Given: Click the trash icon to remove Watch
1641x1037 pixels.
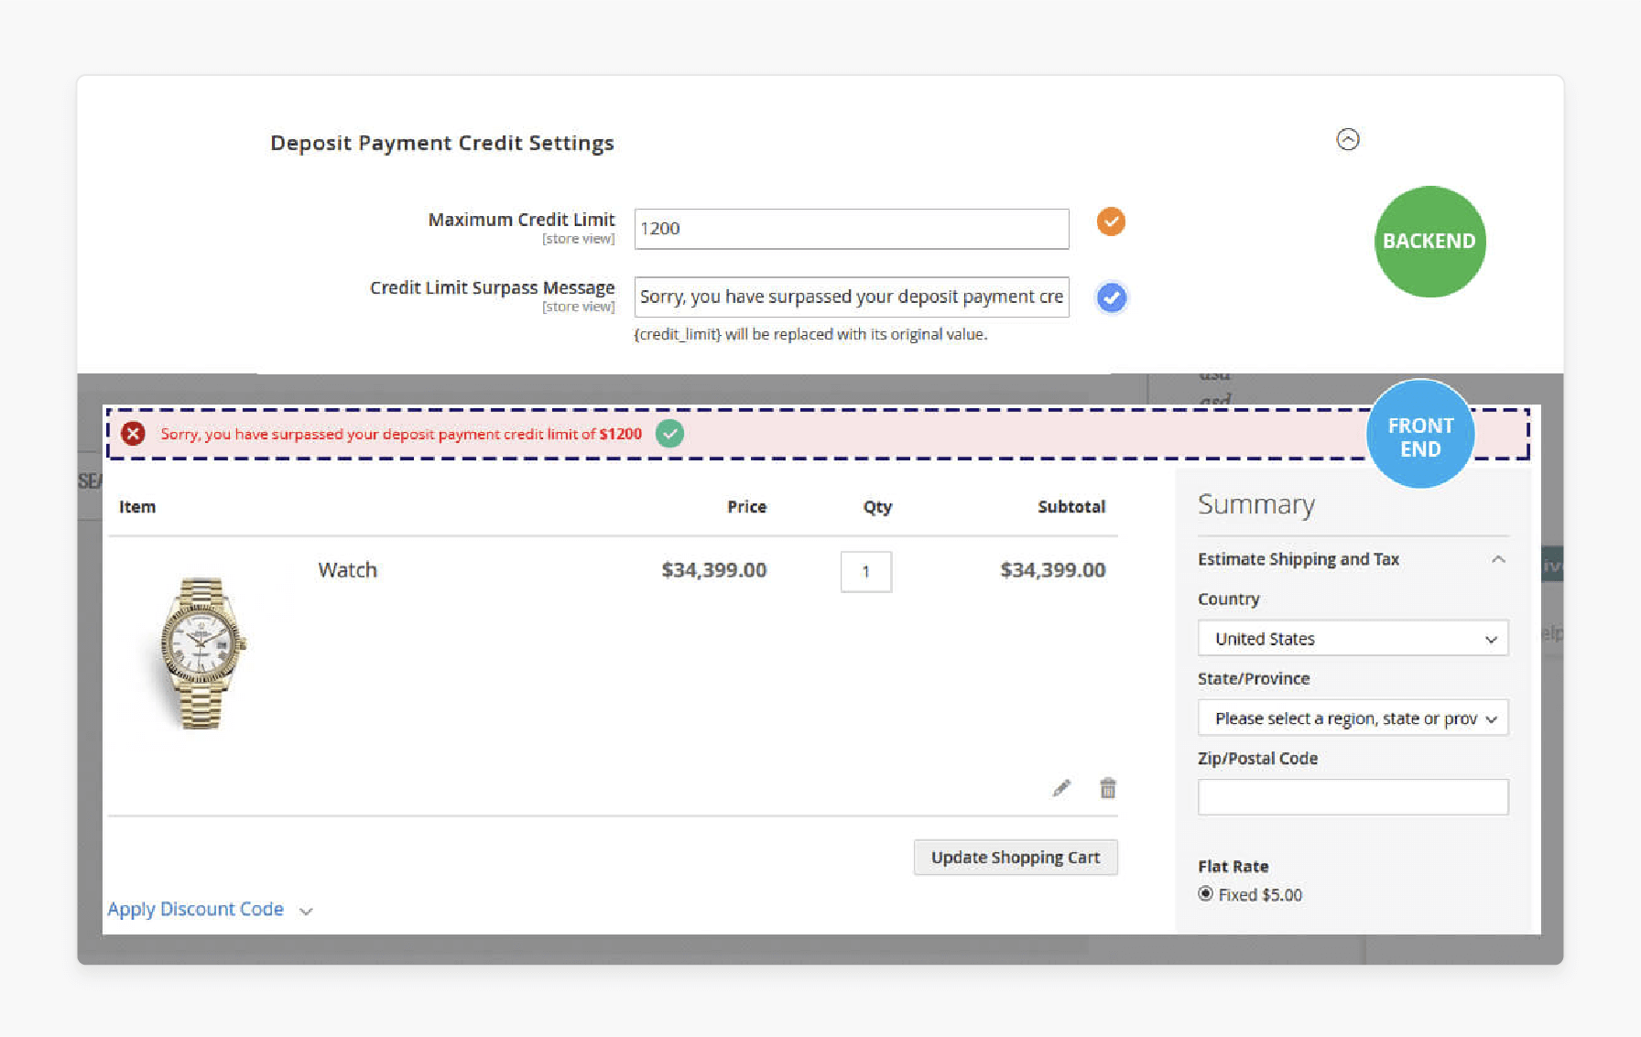Looking at the screenshot, I should pyautogui.click(x=1108, y=788).
